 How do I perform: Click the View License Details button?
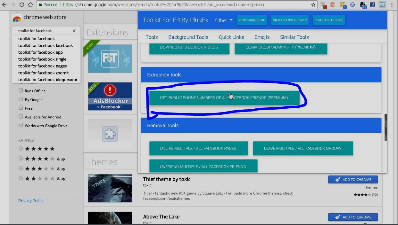pos(290,20)
